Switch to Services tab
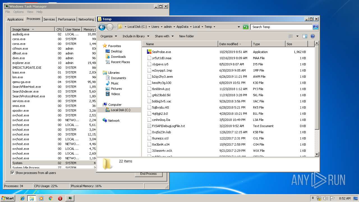This screenshot has width=359, height=202. pyautogui.click(x=49, y=19)
